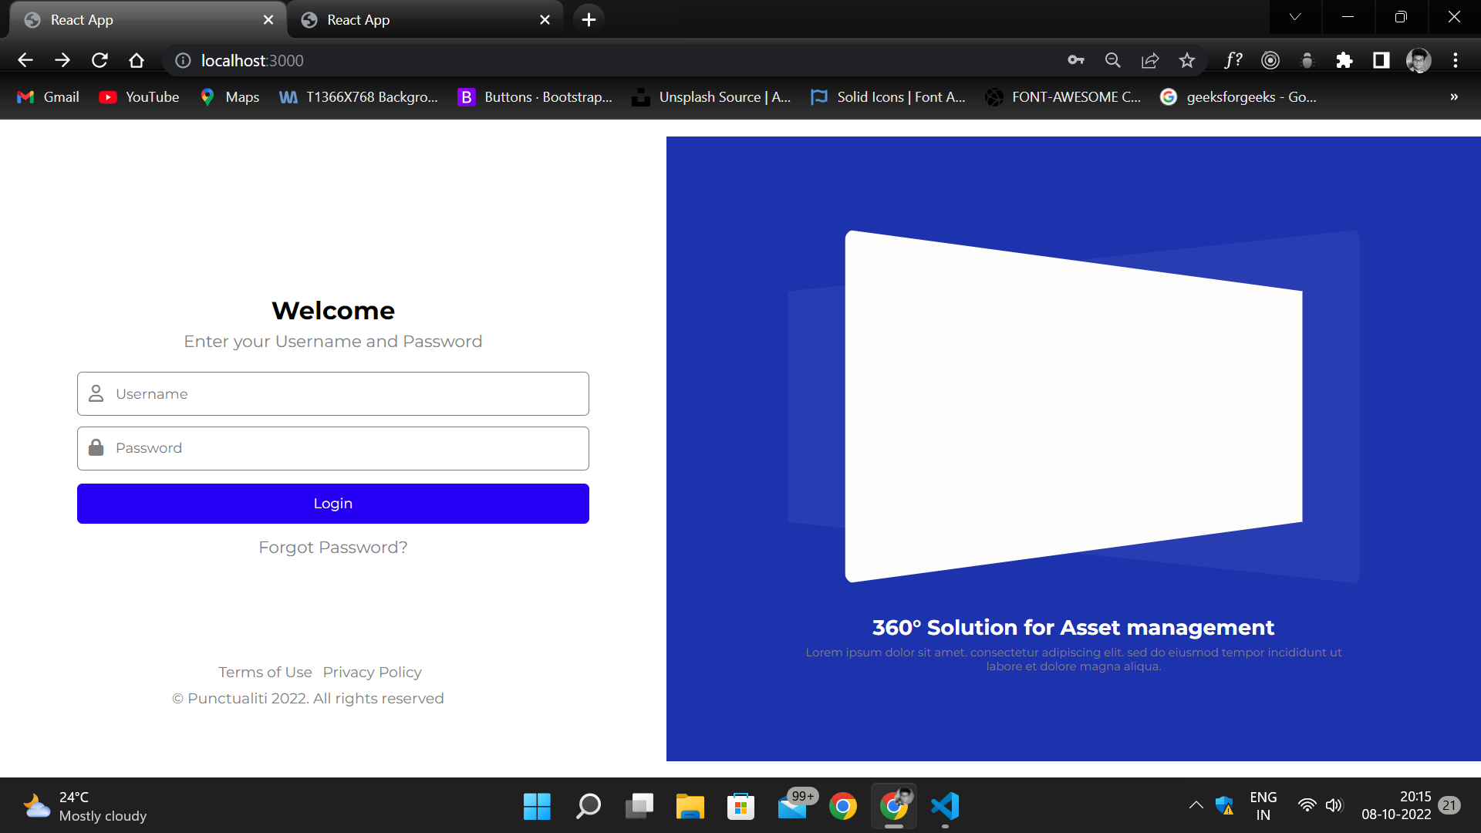Switch ENG IN input language
This screenshot has width=1481, height=833.
tap(1263, 806)
